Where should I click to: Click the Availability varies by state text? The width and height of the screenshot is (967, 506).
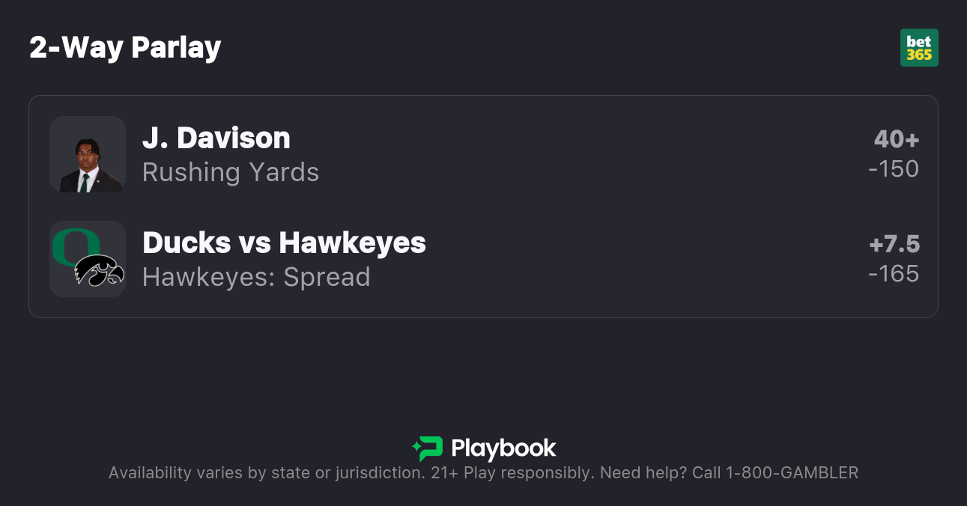[266, 473]
